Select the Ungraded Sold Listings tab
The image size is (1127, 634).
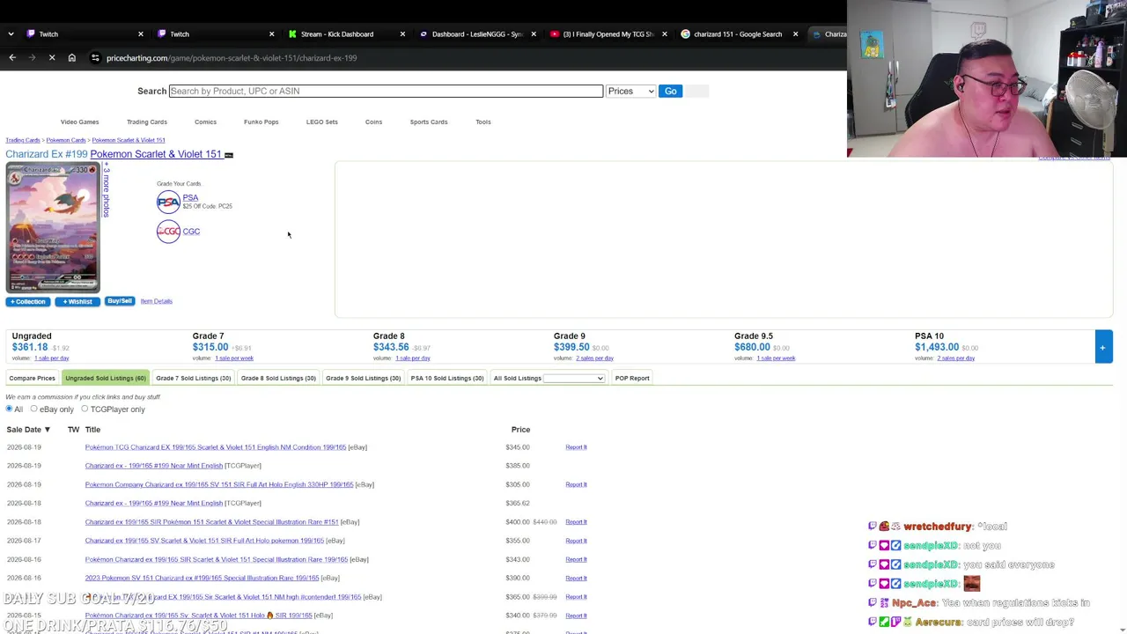point(105,379)
